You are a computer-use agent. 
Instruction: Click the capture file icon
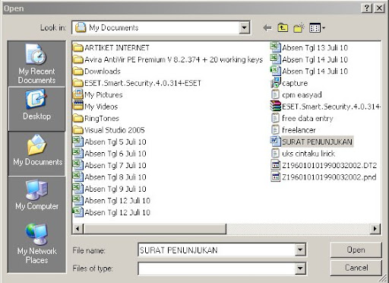click(276, 83)
